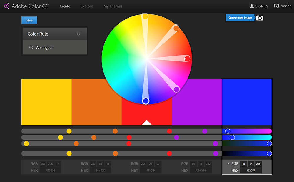This screenshot has width=294, height=182.
Task: Click the Adobe Color CC logo icon
Action: click(6, 6)
